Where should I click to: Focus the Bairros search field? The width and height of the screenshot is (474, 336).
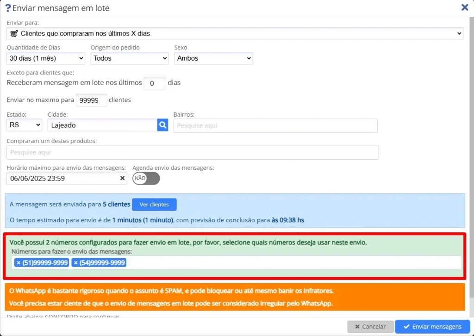(275, 125)
